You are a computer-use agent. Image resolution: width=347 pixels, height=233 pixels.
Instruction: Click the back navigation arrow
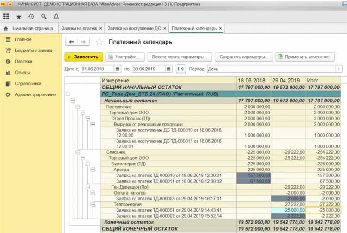coord(71,42)
